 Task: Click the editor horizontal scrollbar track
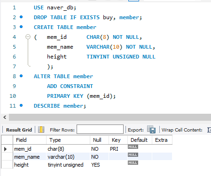click(x=110, y=117)
